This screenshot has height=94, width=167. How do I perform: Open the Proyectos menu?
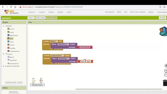32,12
